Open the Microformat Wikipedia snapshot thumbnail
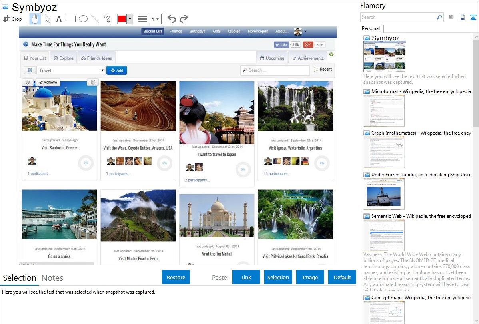This screenshot has height=324, width=479. coord(384,111)
